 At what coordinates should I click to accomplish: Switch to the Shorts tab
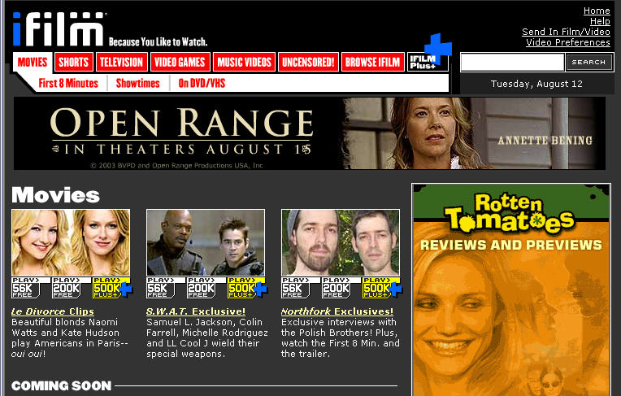tap(74, 63)
